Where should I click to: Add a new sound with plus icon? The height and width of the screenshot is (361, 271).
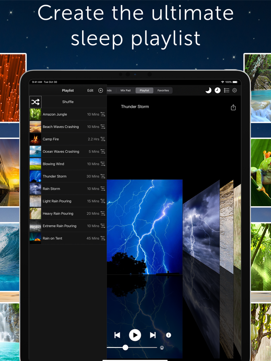tap(100, 90)
